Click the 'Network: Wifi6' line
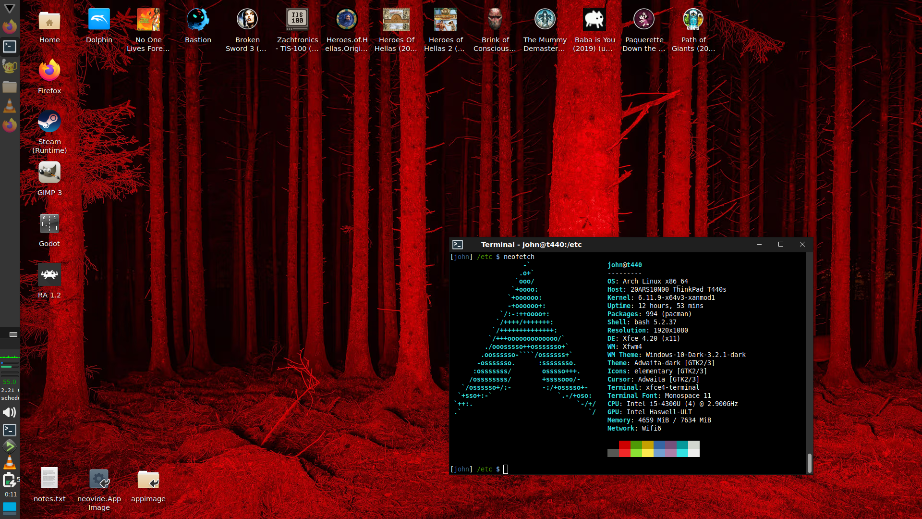Image resolution: width=922 pixels, height=519 pixels. click(634, 429)
